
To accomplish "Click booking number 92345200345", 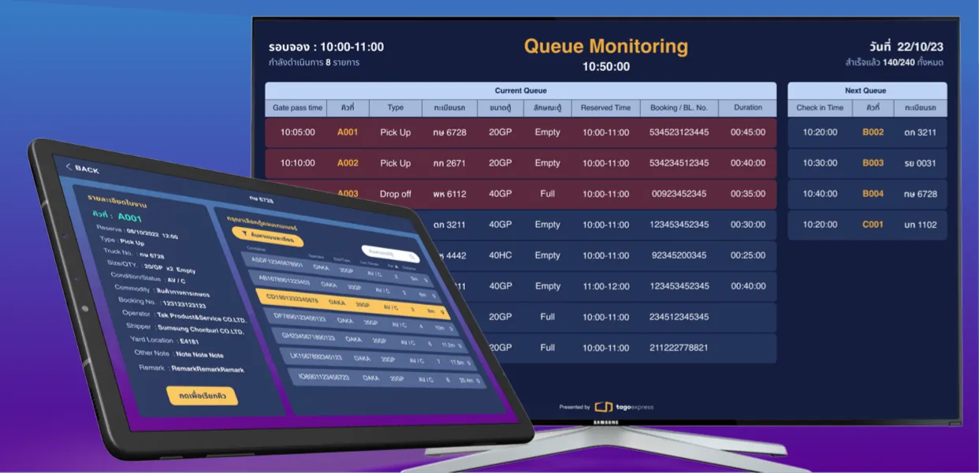I will (x=679, y=255).
